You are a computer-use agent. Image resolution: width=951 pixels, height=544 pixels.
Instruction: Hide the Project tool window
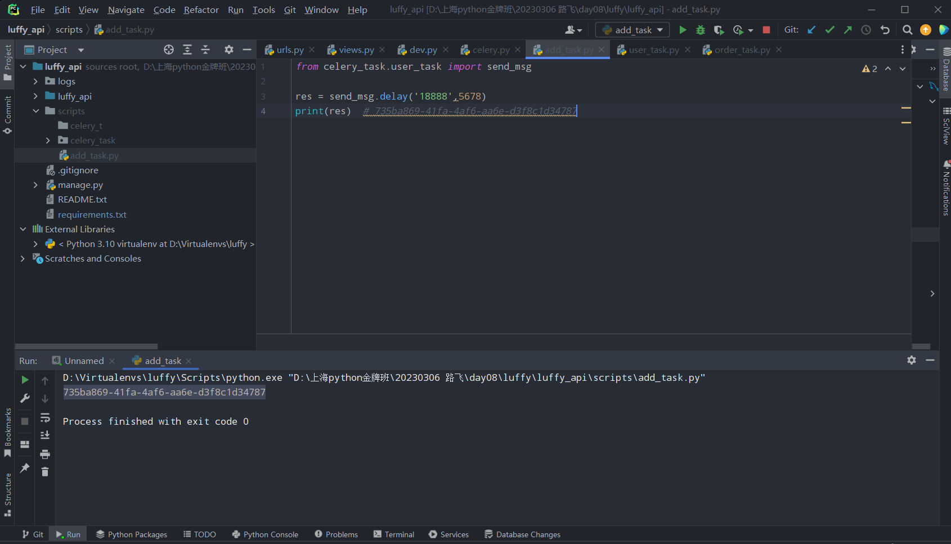coord(246,50)
